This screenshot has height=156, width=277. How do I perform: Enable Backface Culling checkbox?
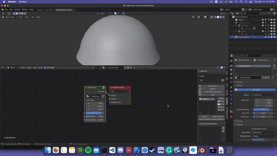(253, 129)
